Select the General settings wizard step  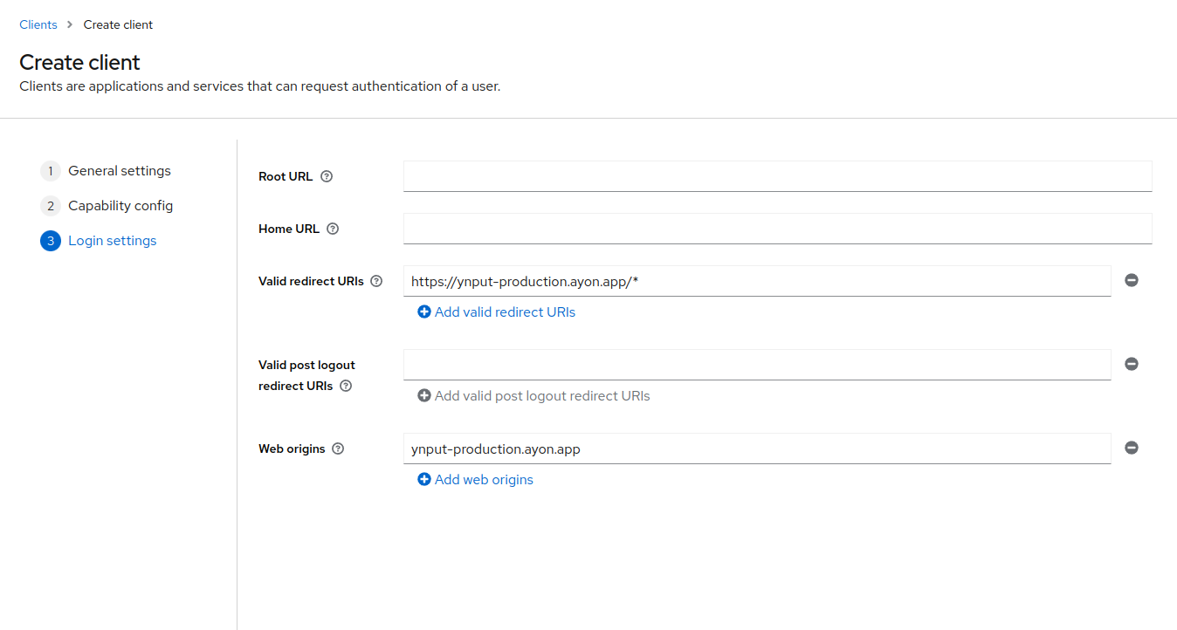tap(120, 170)
